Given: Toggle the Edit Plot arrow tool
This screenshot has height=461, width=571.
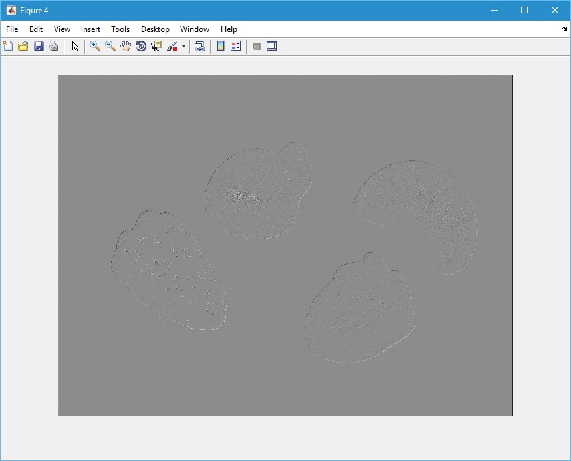Looking at the screenshot, I should (75, 46).
